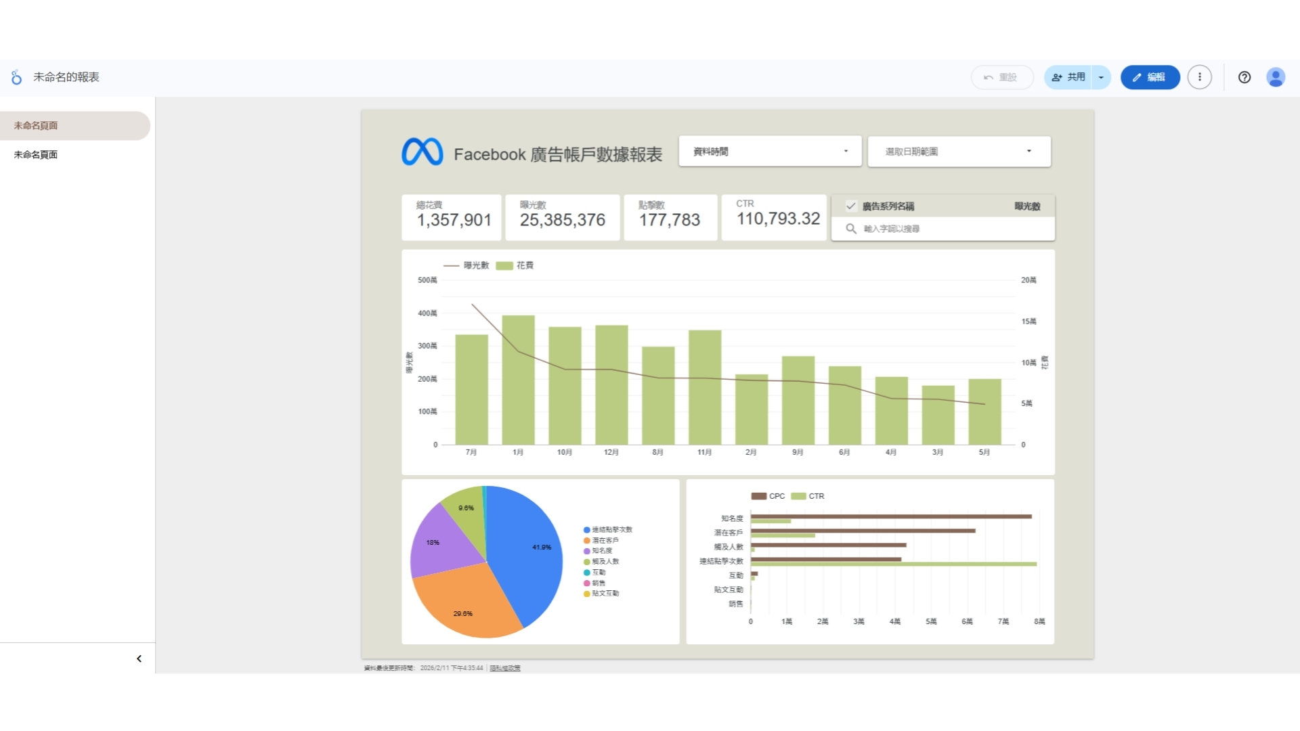
Task: Collapse the left page panel arrow
Action: pos(139,659)
